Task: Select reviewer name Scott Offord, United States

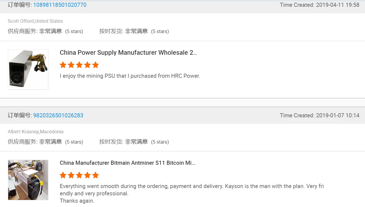Action: point(35,21)
